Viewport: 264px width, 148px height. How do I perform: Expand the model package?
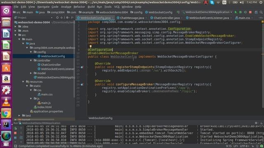31,73
